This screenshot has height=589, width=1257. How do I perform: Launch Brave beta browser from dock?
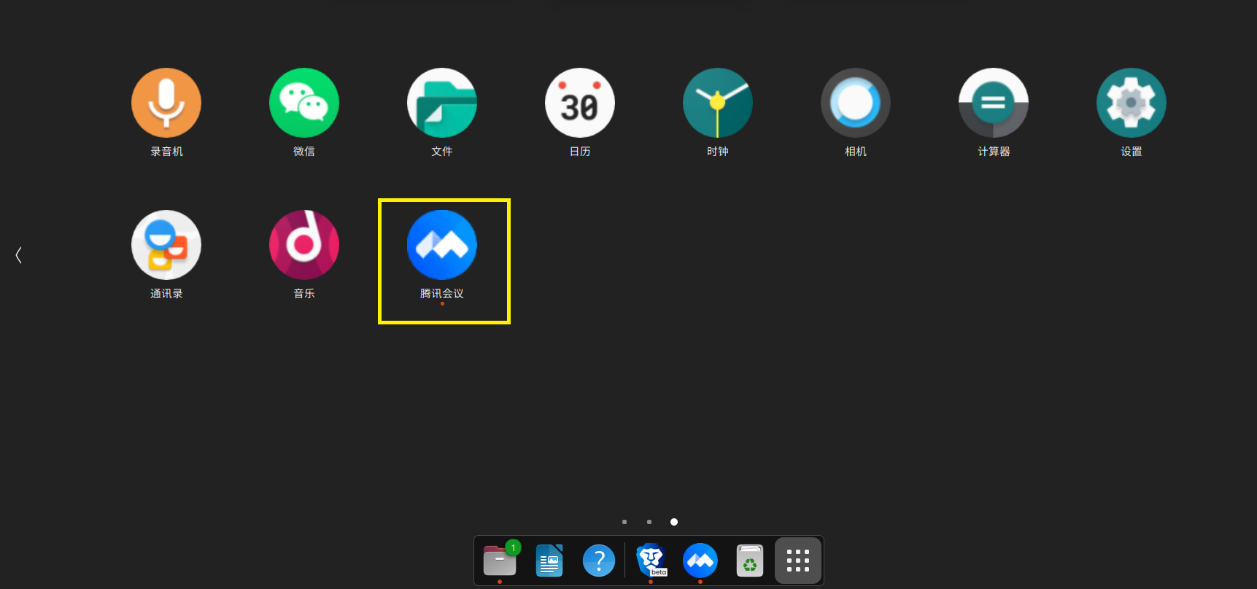(651, 560)
